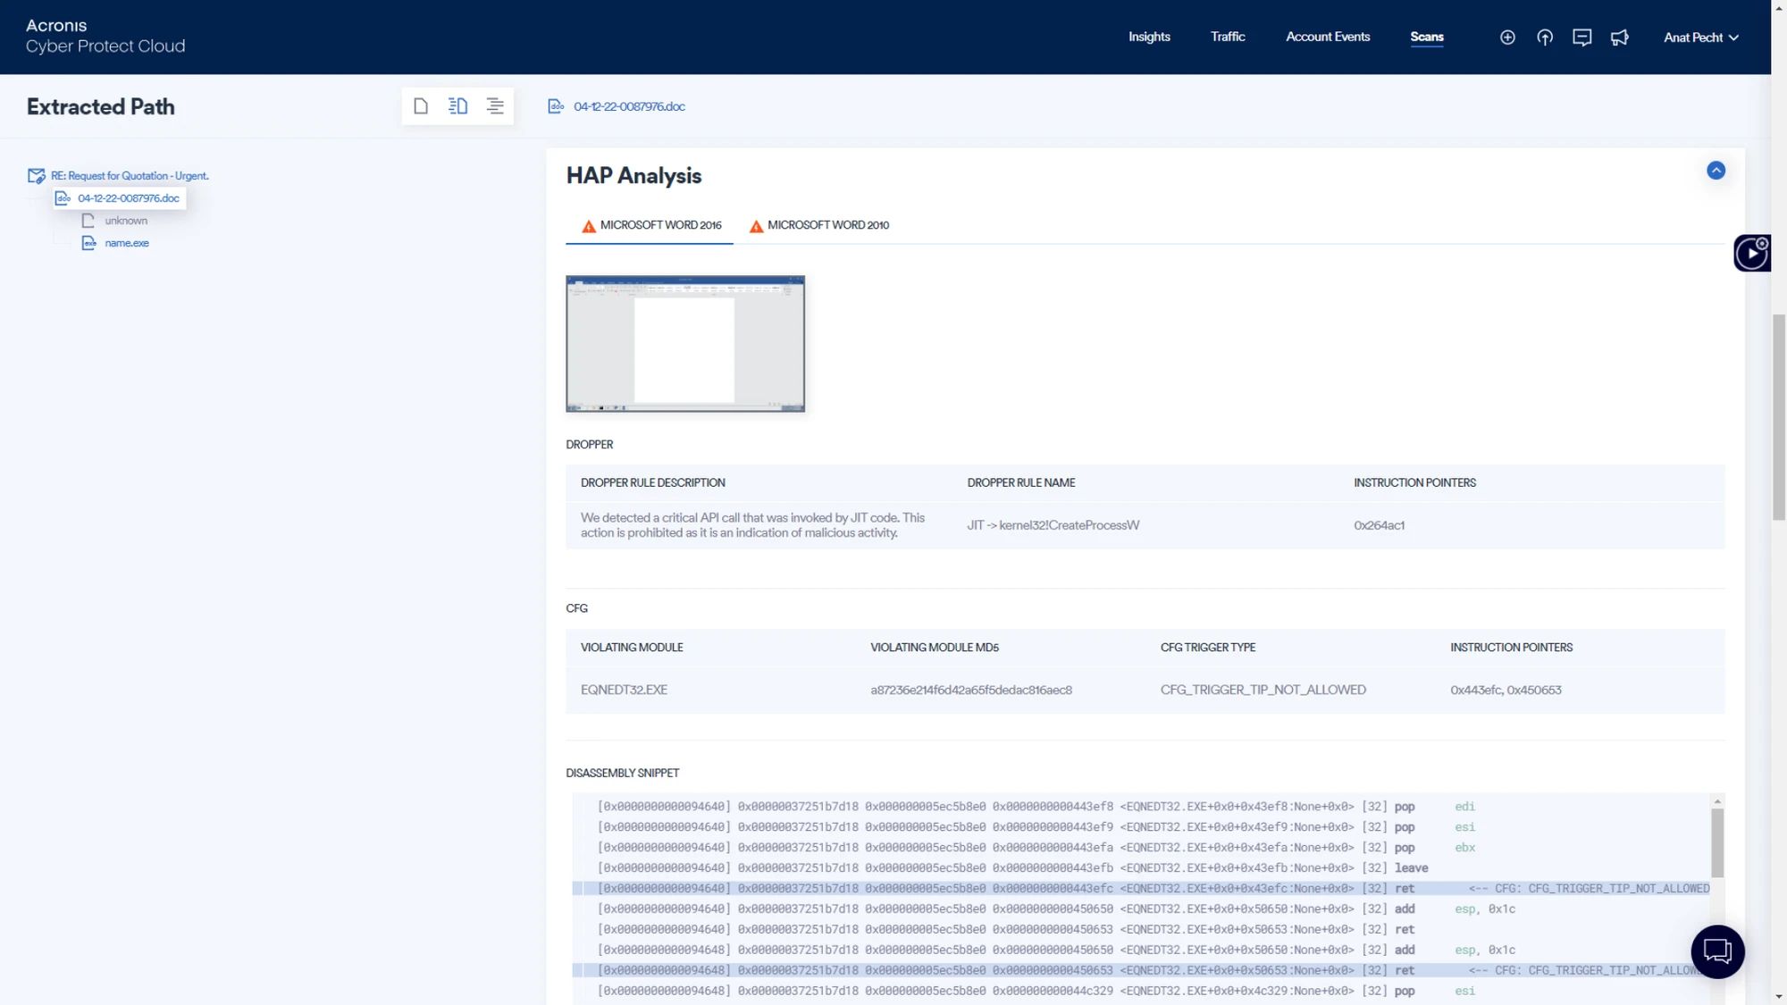The image size is (1787, 1005).
Task: Click the Violating Module MD5 column header
Action: [x=935, y=648]
